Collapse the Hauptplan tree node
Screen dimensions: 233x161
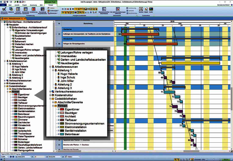[x=5, y=25]
